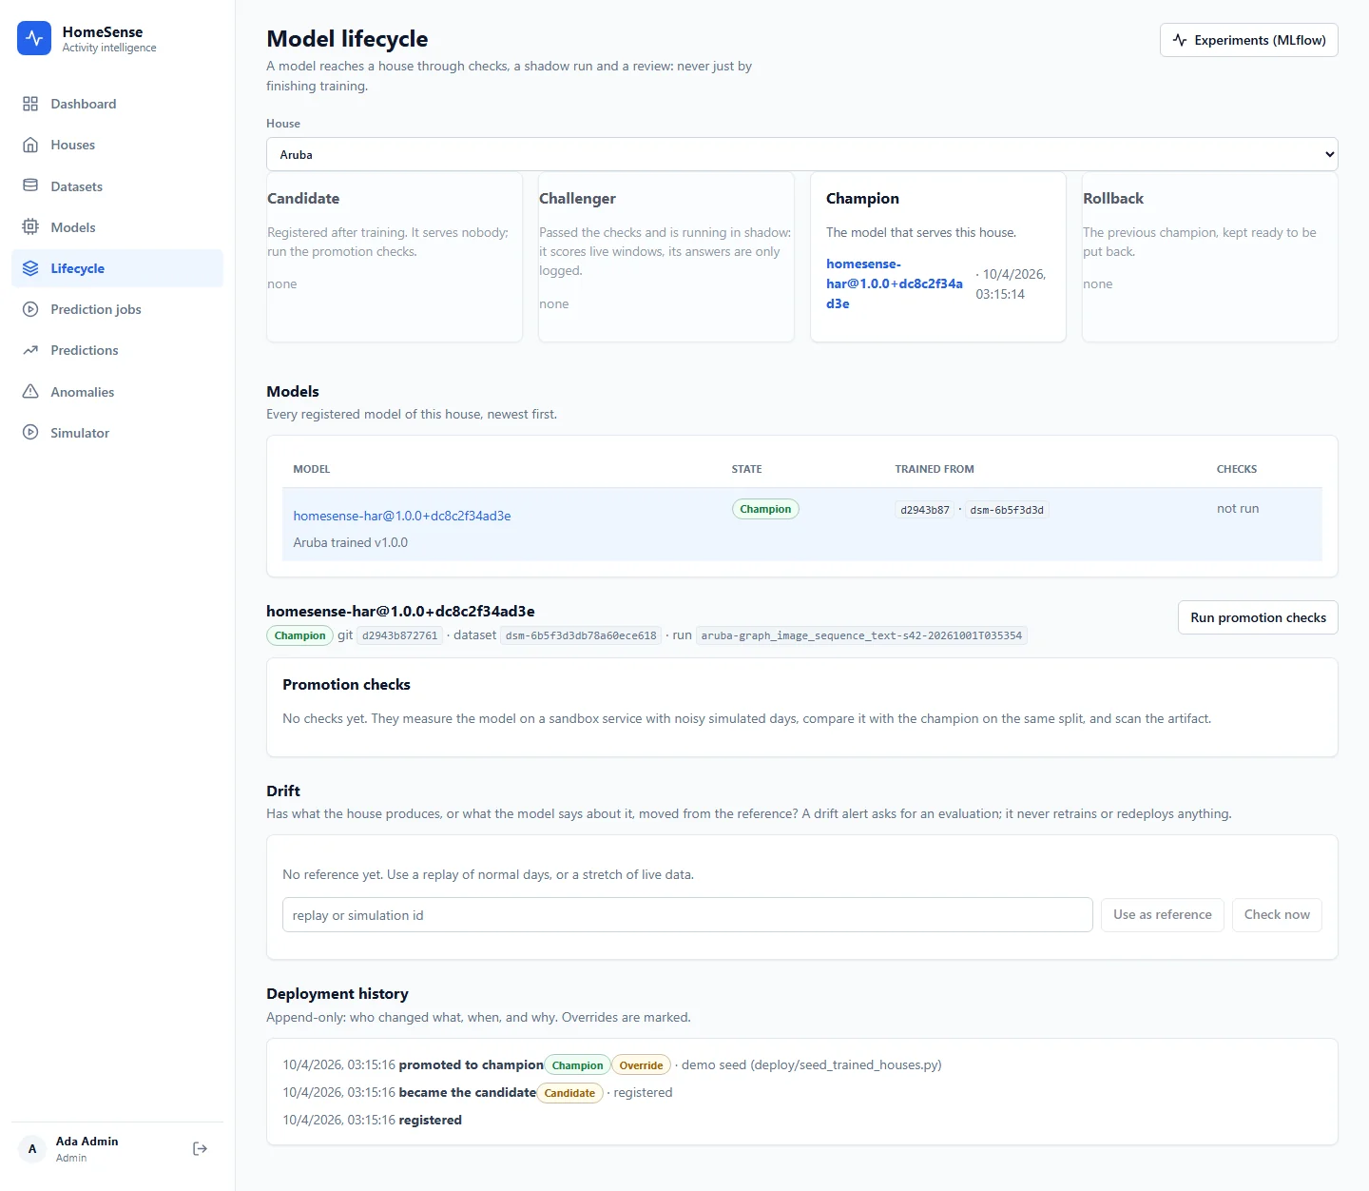Click Run promotion checks button

click(1258, 617)
